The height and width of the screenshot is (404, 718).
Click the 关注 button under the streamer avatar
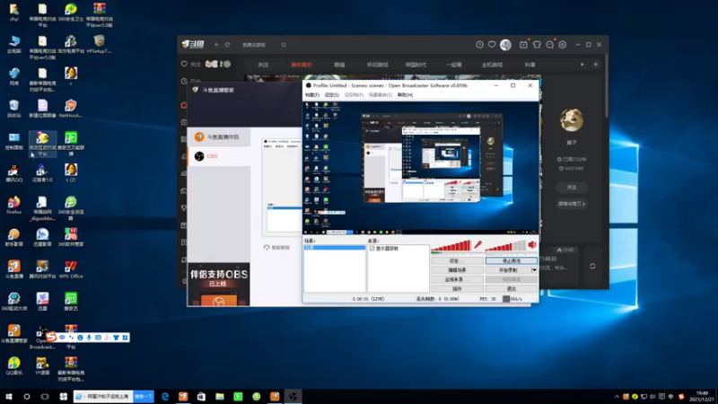click(x=572, y=188)
